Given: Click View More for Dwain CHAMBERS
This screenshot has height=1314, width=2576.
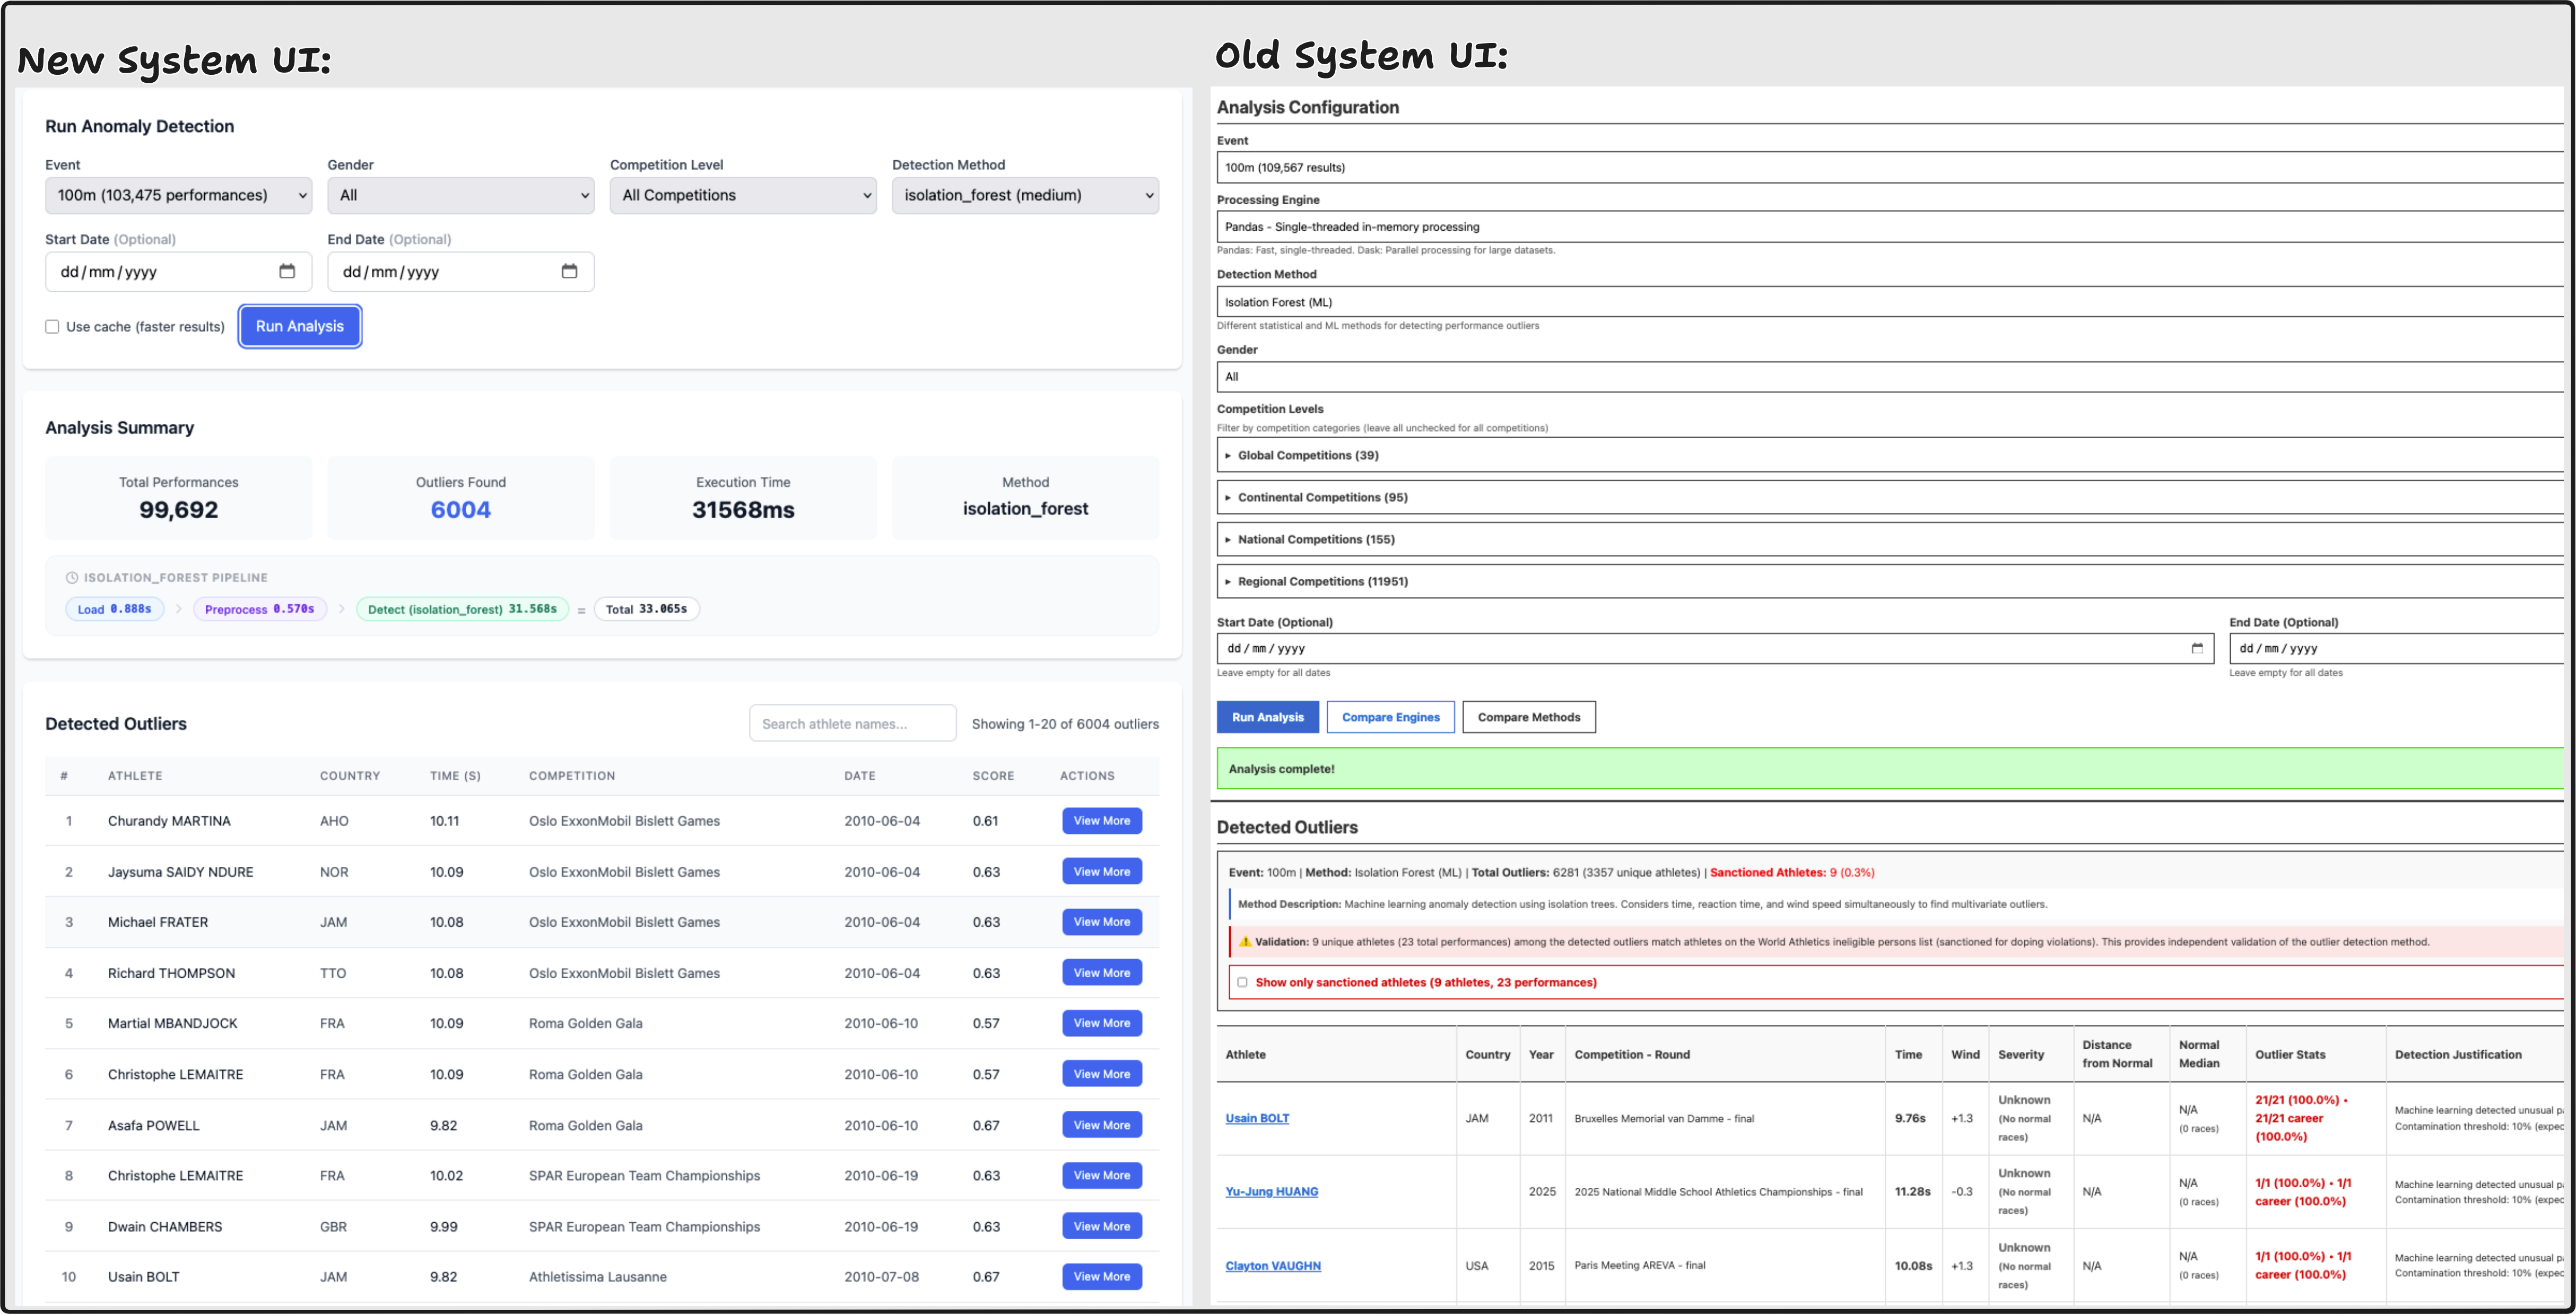Looking at the screenshot, I should 1102,1226.
